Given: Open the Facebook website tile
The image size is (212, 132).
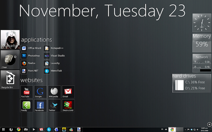Looking at the screenshot, I should point(40,106).
